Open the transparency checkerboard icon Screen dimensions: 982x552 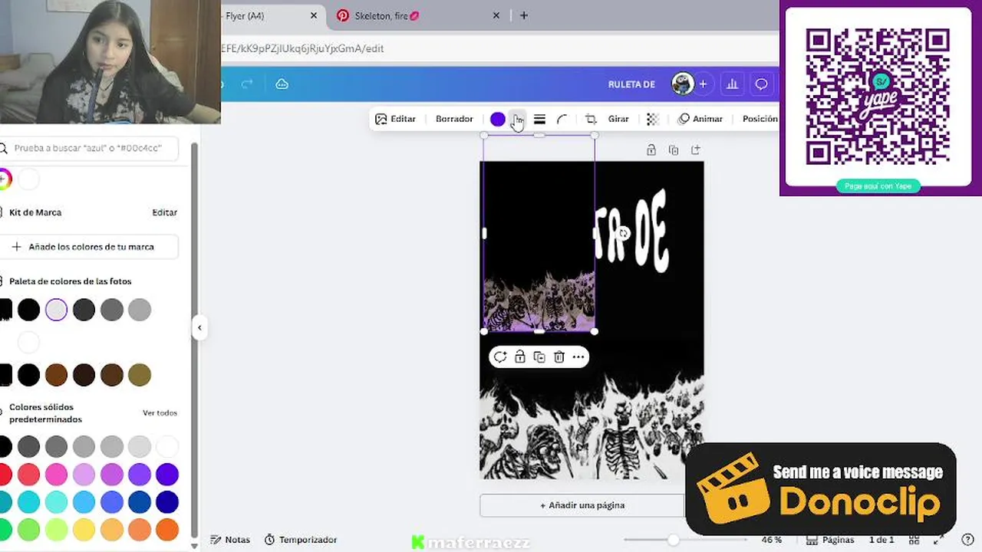point(653,119)
